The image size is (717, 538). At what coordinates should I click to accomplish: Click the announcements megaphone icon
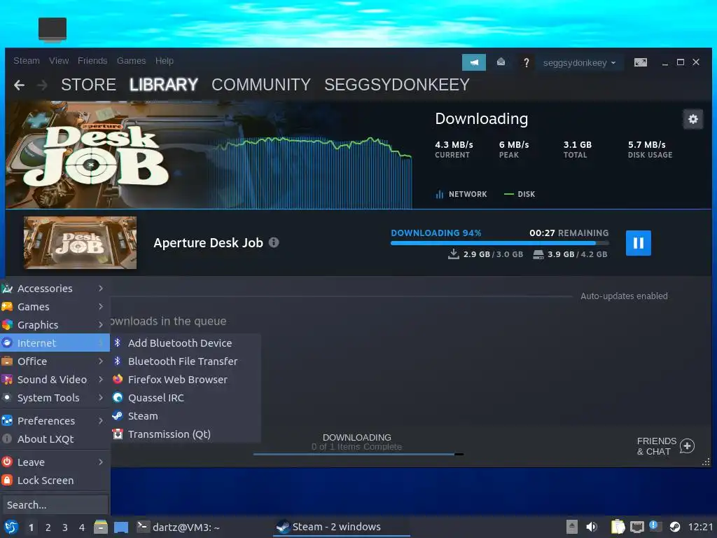[x=474, y=62]
